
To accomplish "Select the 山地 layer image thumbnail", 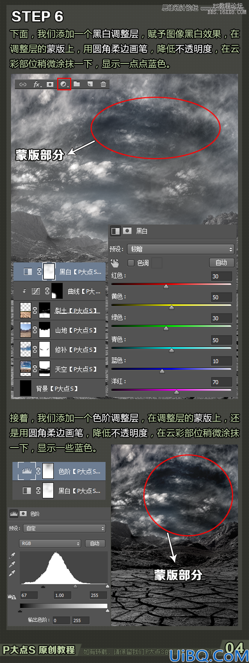I will click(x=25, y=330).
